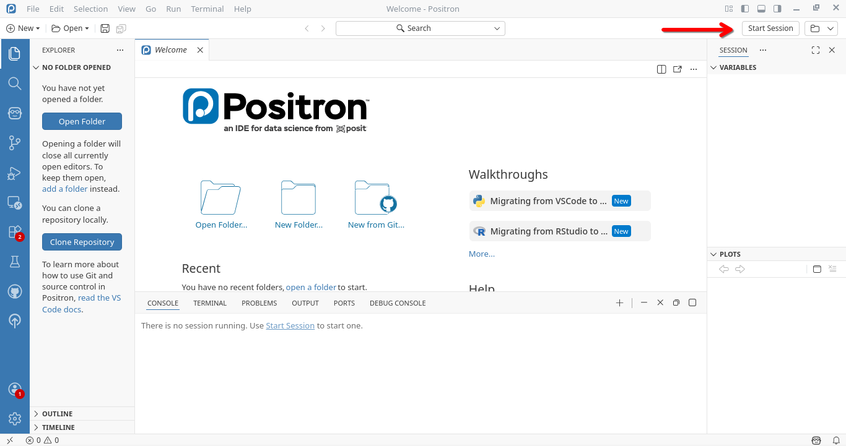Toggle the bottom panel layout button
This screenshot has height=446, width=846.
pos(761,9)
